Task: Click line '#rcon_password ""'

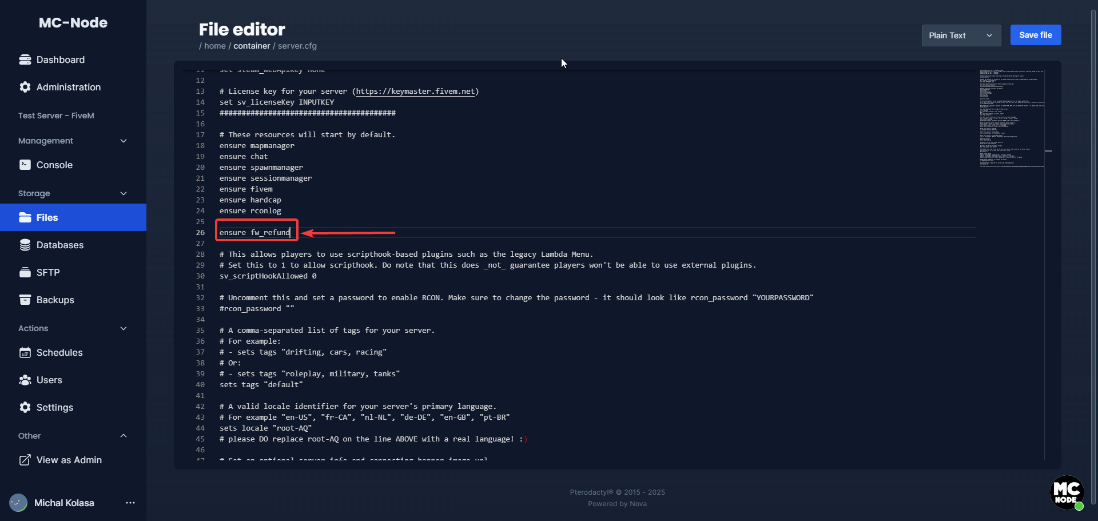Action: coord(257,309)
